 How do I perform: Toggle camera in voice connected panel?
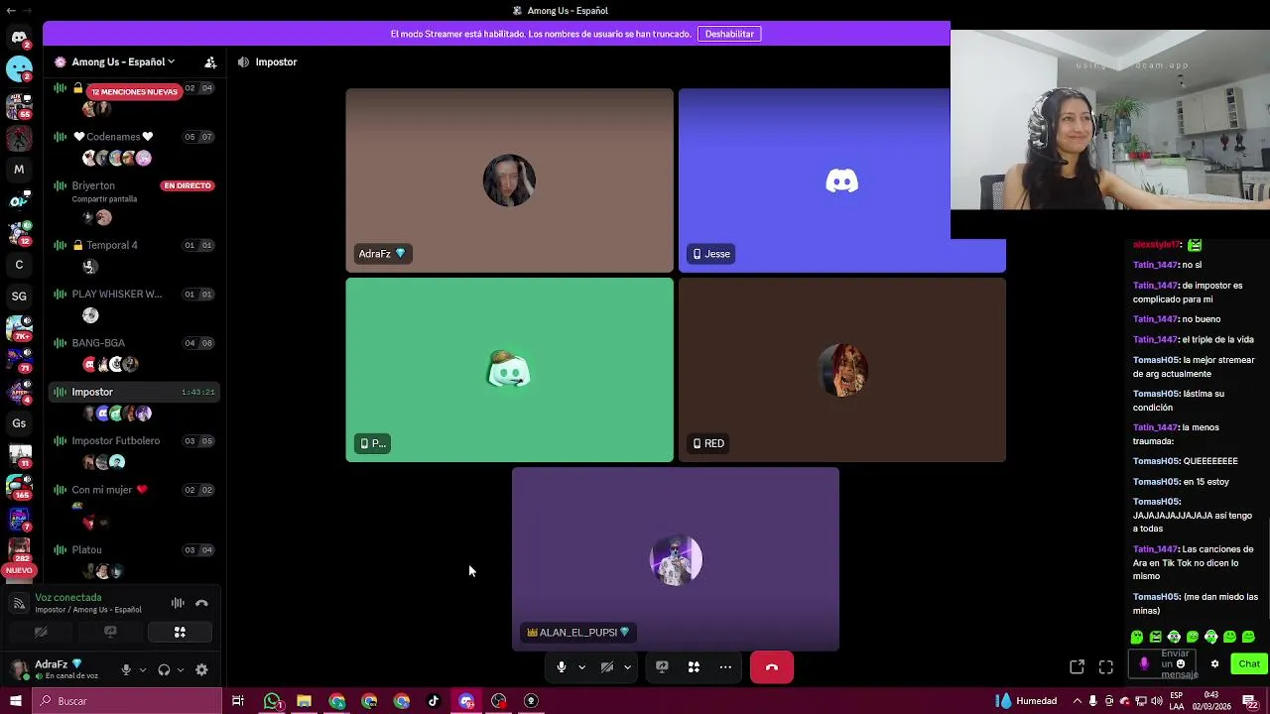[41, 632]
